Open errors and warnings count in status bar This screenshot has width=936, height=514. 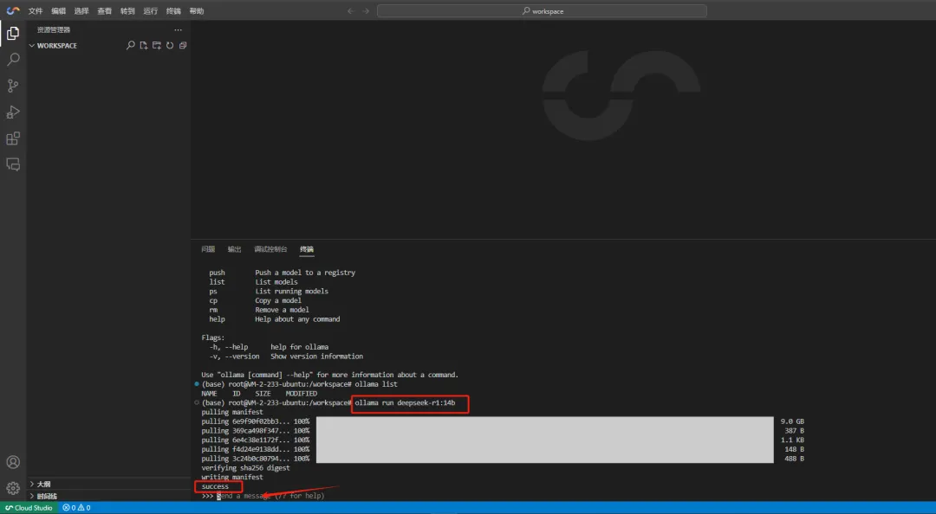pyautogui.click(x=76, y=508)
